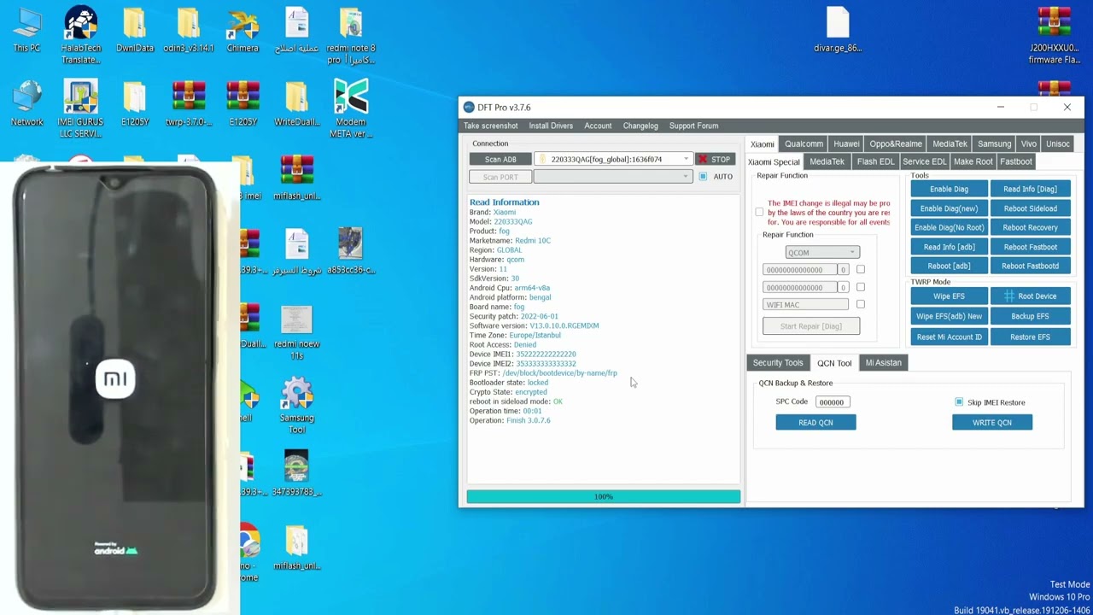Expand the QCOM repair mode dropdown
The width and height of the screenshot is (1093, 615).
tap(822, 252)
